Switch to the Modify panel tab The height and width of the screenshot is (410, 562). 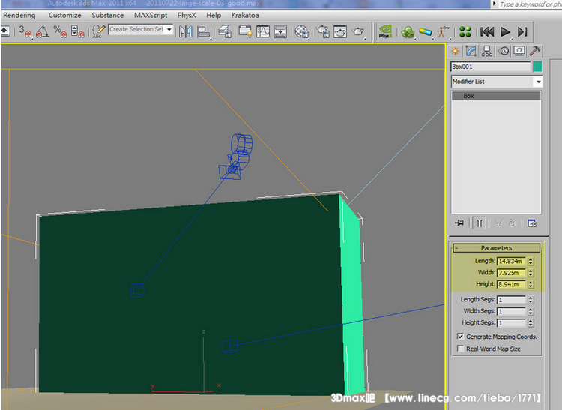click(471, 51)
